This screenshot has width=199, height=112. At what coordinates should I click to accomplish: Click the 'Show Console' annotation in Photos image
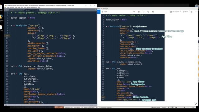[x=141, y=97]
